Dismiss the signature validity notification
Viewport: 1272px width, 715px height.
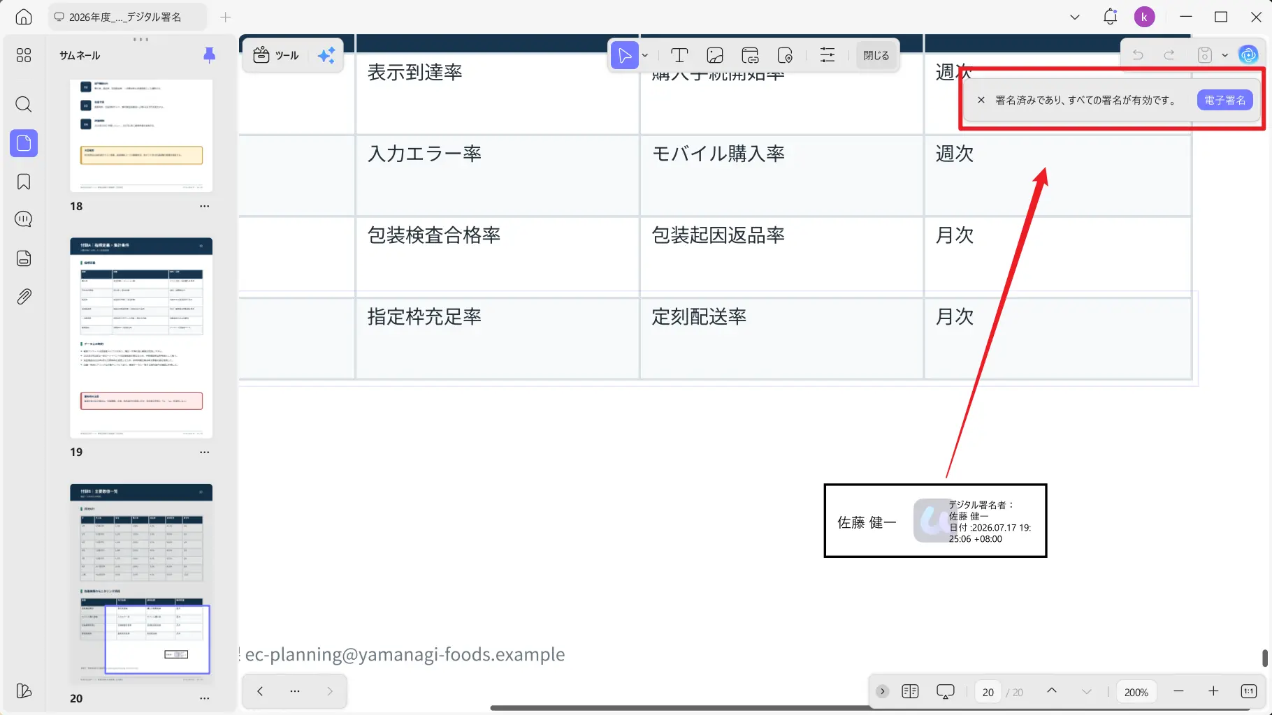click(x=981, y=100)
